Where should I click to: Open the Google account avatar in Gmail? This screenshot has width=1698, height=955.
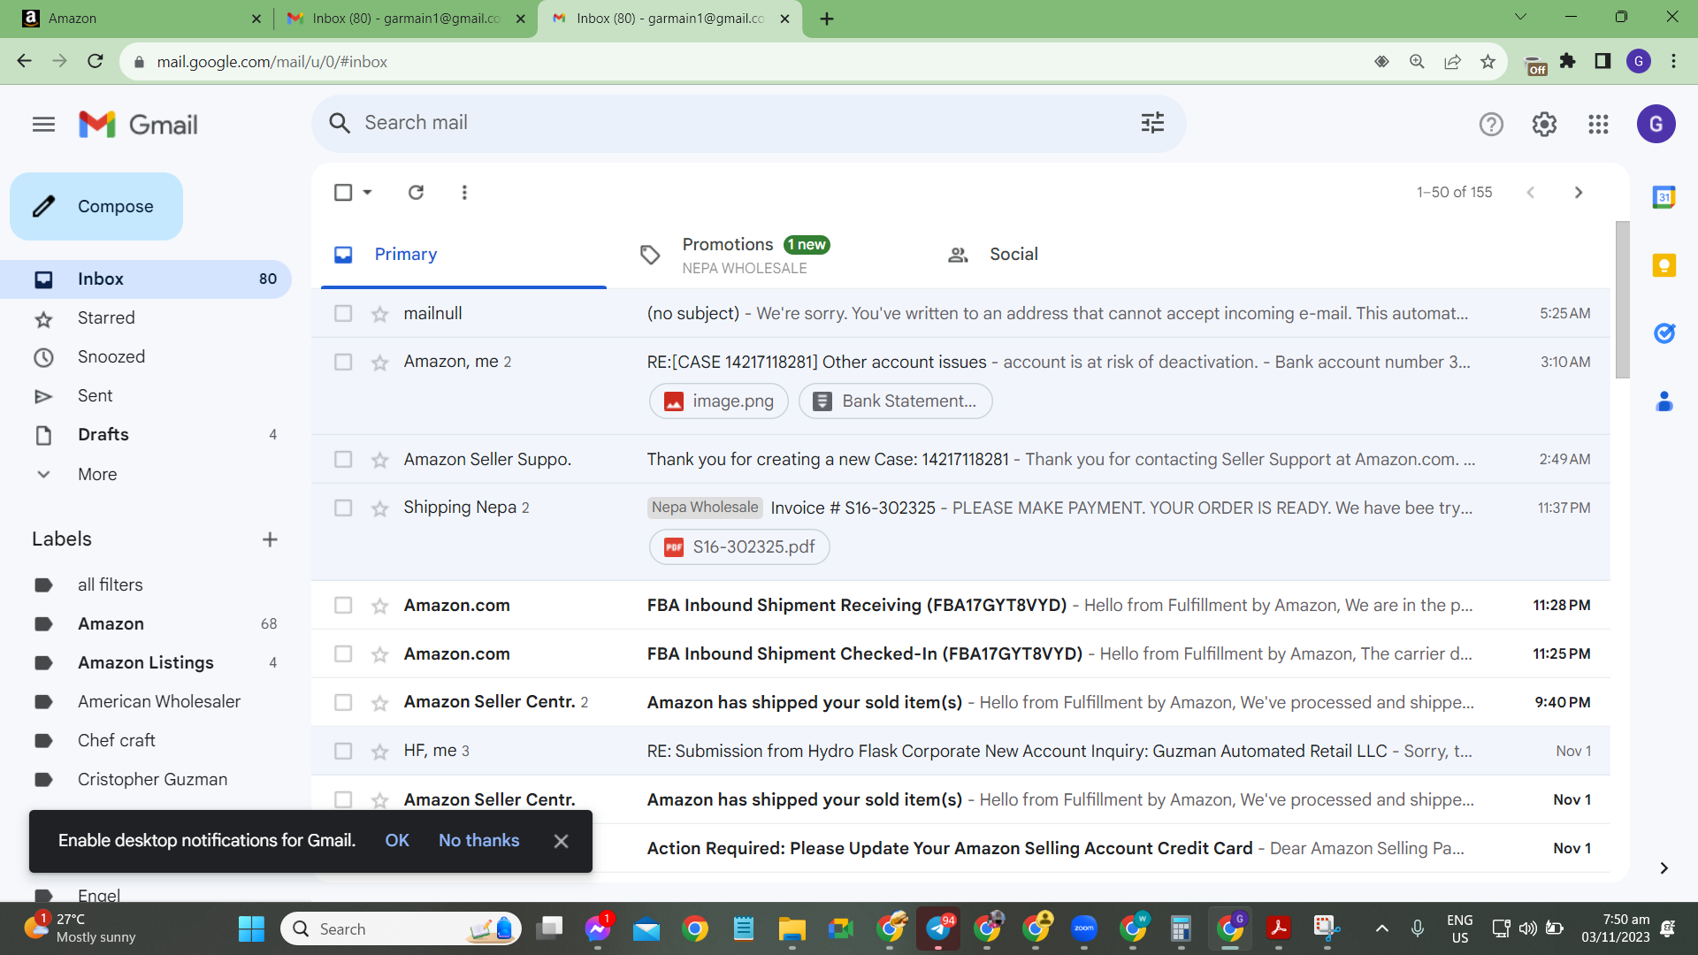pos(1656,125)
